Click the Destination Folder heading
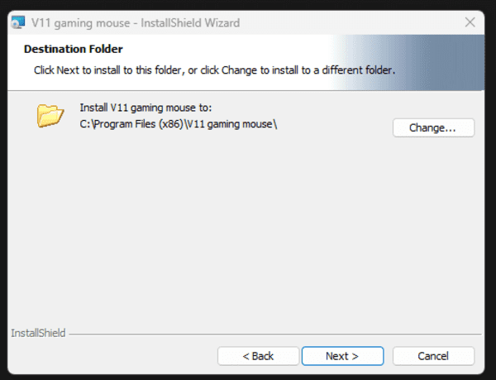Image resolution: width=496 pixels, height=380 pixels. [74, 50]
